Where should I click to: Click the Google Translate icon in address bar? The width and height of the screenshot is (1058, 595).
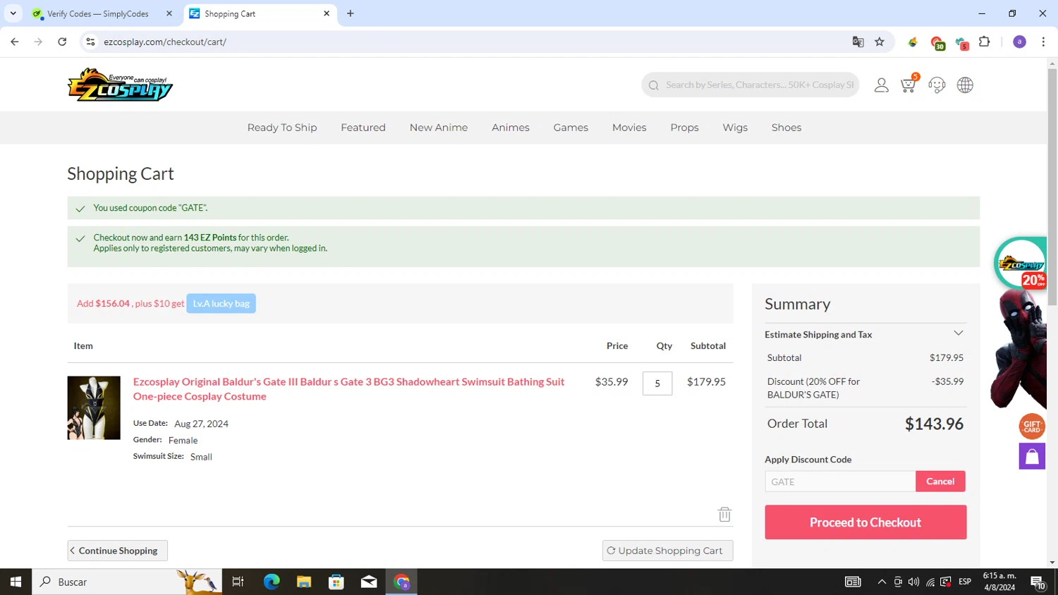click(x=858, y=42)
